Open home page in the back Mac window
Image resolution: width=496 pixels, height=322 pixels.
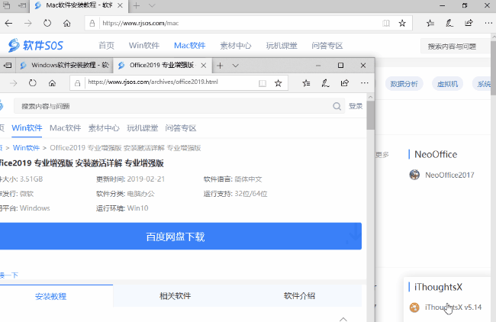(x=66, y=23)
